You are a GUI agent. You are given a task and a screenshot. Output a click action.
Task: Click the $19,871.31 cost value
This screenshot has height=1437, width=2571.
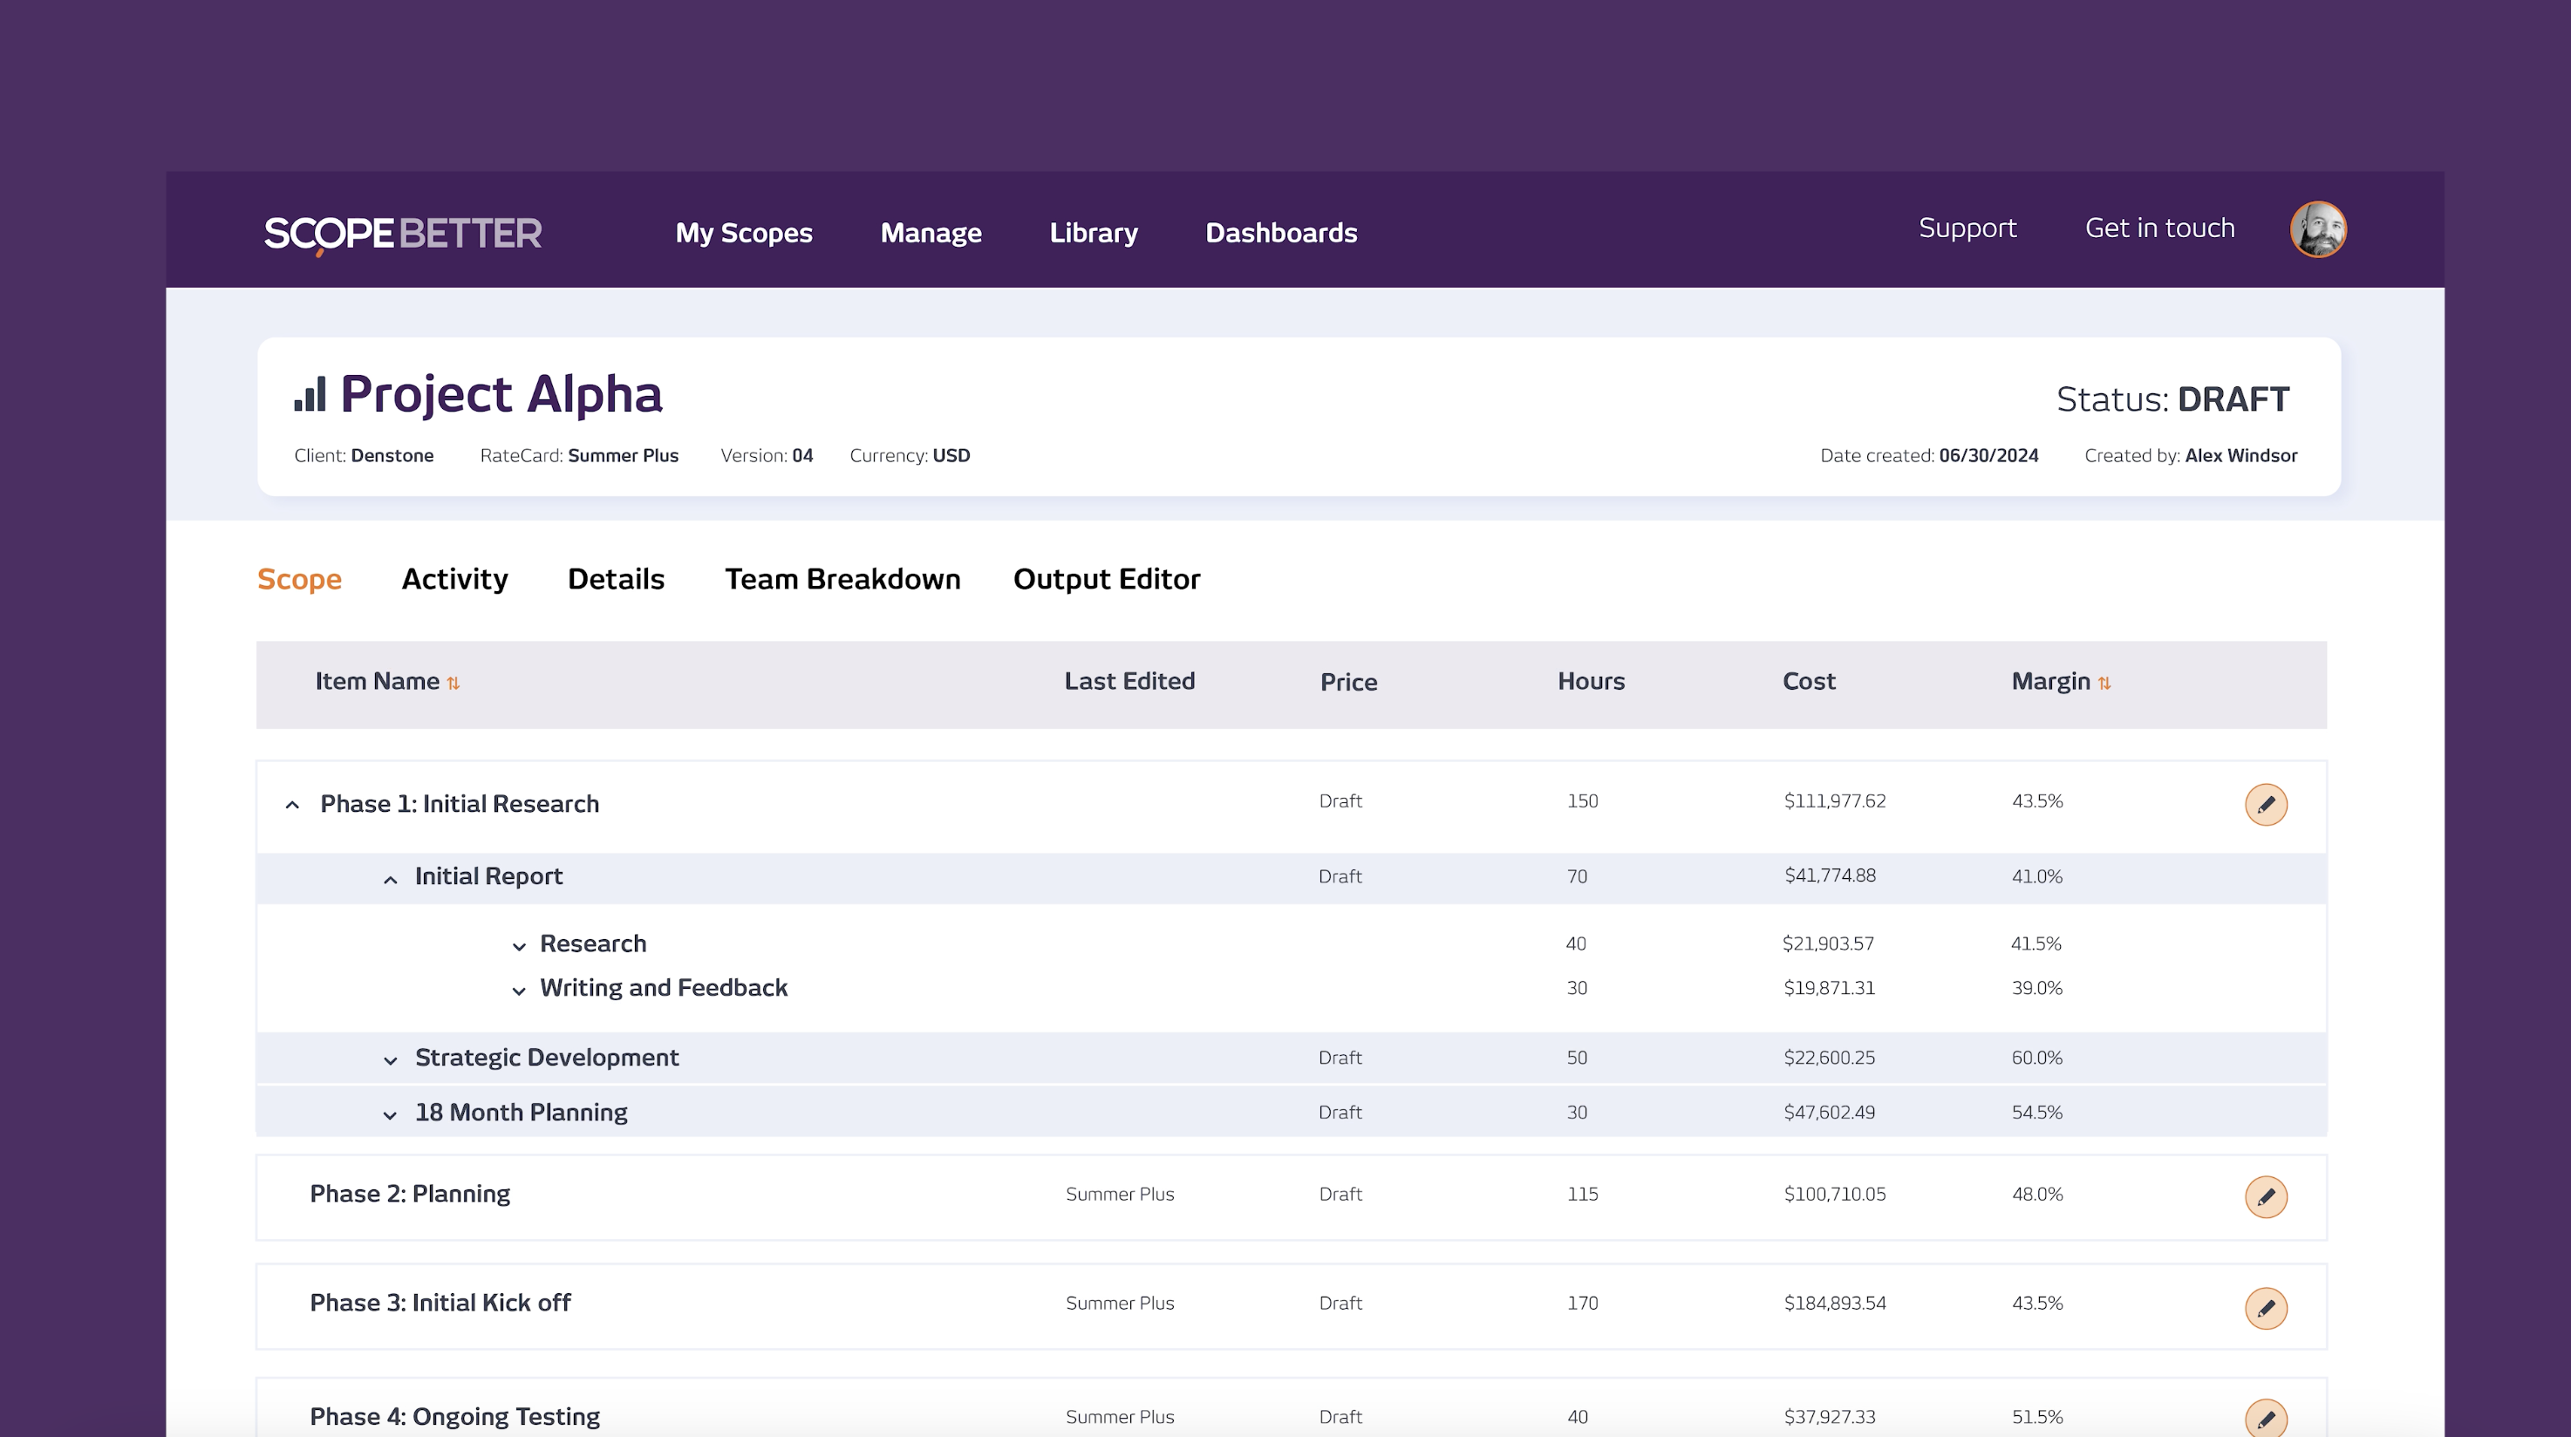[1829, 988]
